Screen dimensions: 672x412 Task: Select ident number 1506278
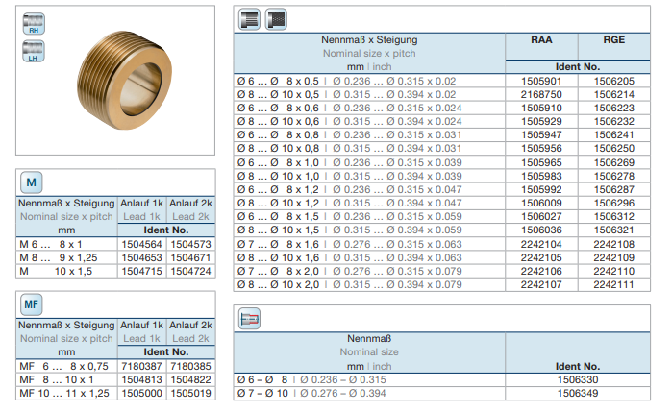pyautogui.click(x=613, y=176)
